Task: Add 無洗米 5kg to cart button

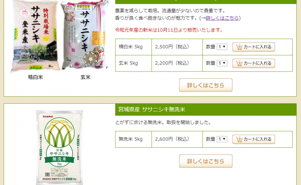Action: tap(253, 139)
